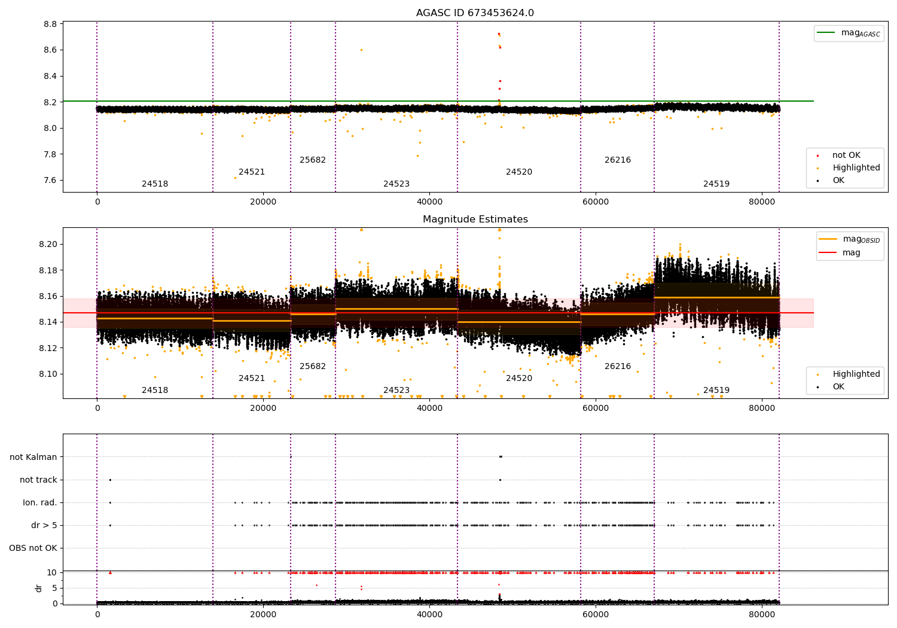Click 'Highlighted' legend entry in top plot
Image resolution: width=897 pixels, height=628 pixels.
point(848,168)
